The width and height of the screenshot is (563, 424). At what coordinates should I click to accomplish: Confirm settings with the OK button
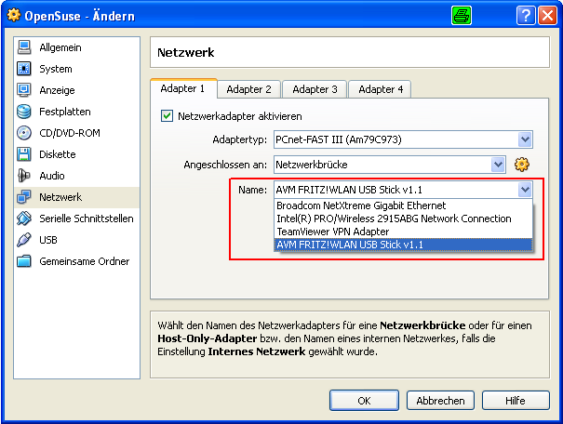(364, 401)
